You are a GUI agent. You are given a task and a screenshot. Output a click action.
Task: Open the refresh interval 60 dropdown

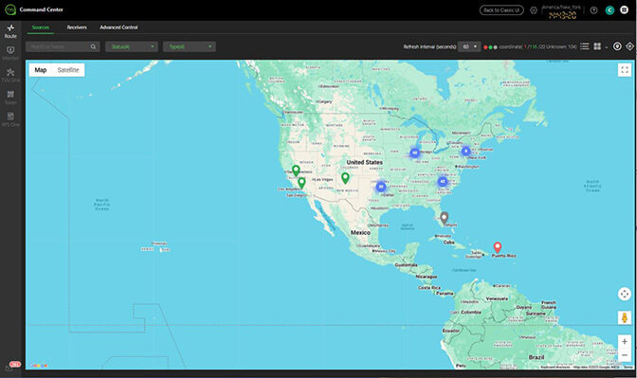pos(469,46)
